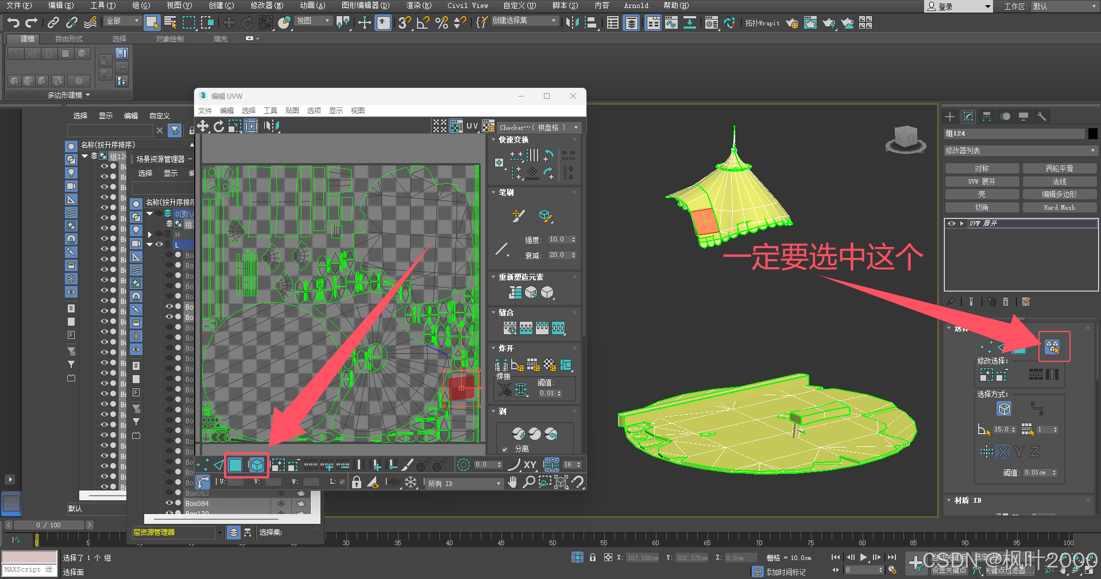The height and width of the screenshot is (579, 1101).
Task: Click the Undo arrow in main toolbar
Action: [13, 22]
